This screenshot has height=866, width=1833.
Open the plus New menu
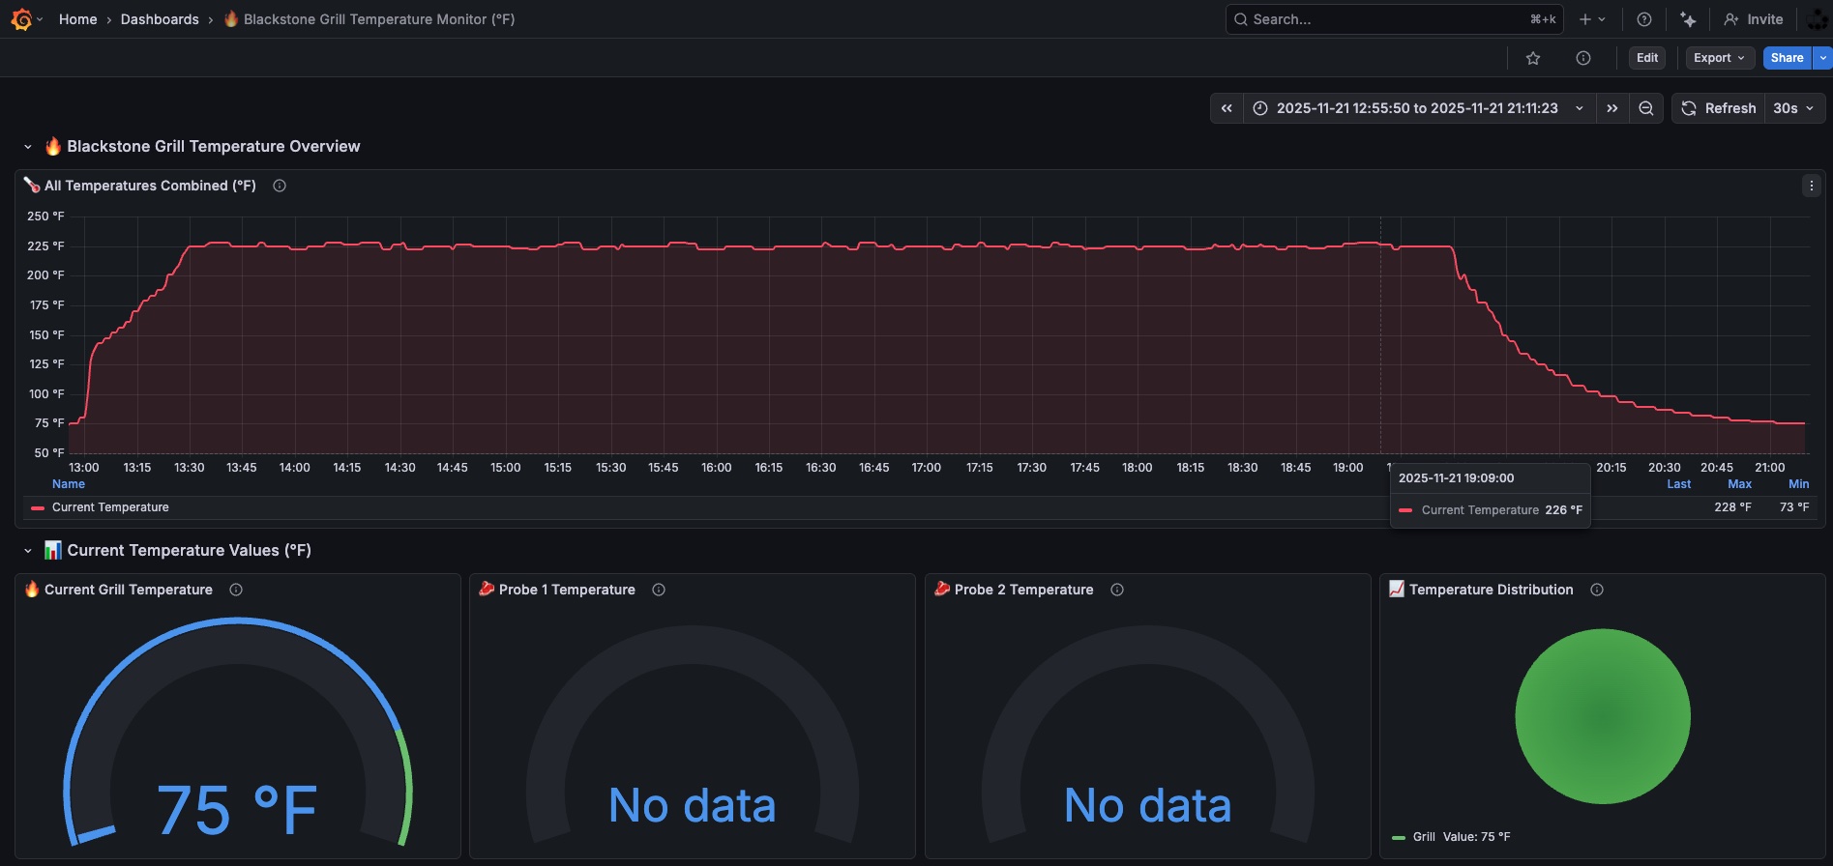tap(1592, 19)
